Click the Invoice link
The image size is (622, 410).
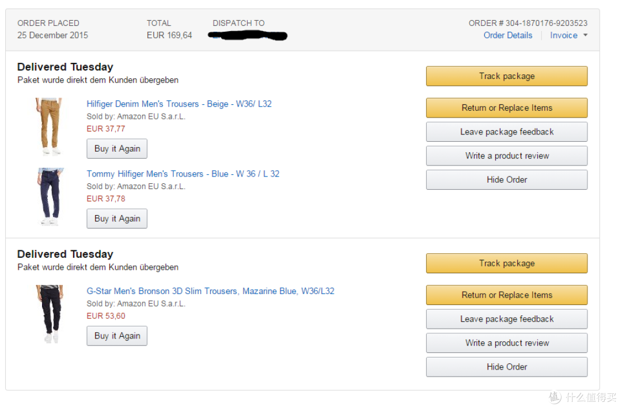pyautogui.click(x=564, y=35)
